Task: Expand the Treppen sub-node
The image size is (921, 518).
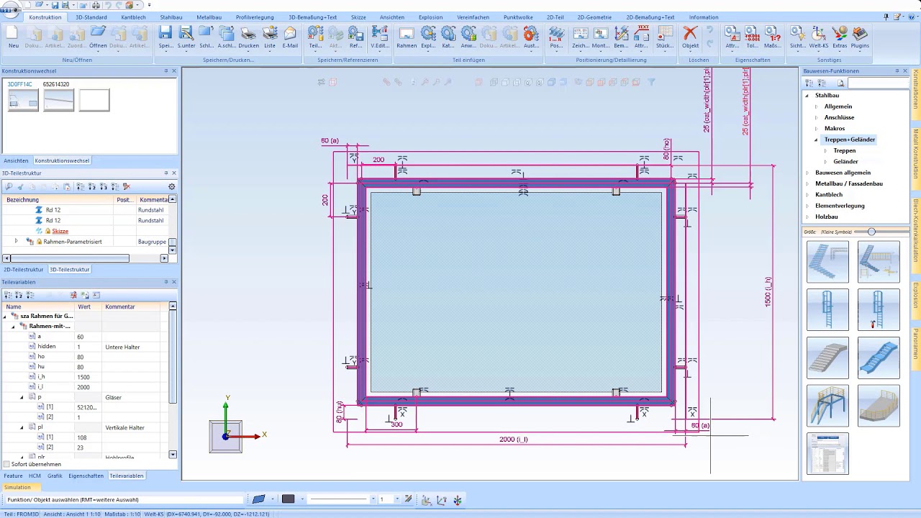Action: [x=825, y=151]
